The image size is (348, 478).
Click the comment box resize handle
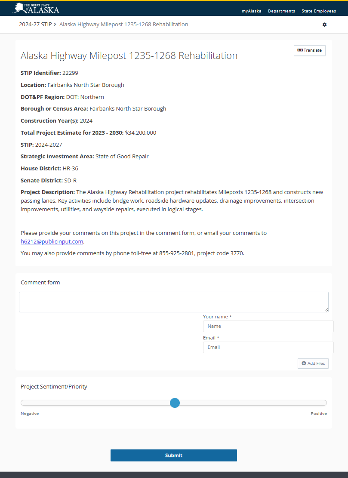[x=326, y=310]
